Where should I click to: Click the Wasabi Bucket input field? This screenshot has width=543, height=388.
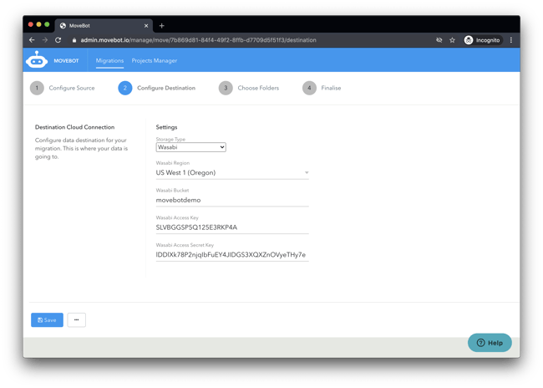(x=231, y=200)
